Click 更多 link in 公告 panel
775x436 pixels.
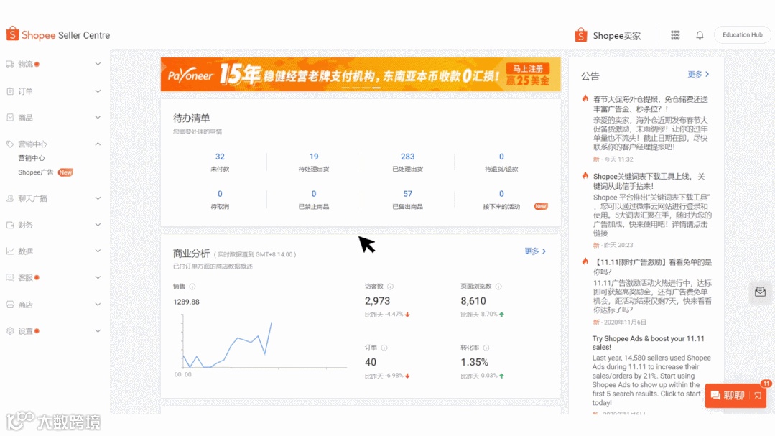click(x=698, y=74)
